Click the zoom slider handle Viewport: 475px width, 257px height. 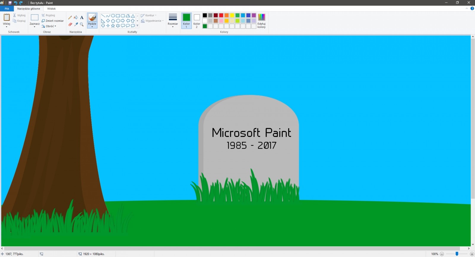(x=457, y=254)
